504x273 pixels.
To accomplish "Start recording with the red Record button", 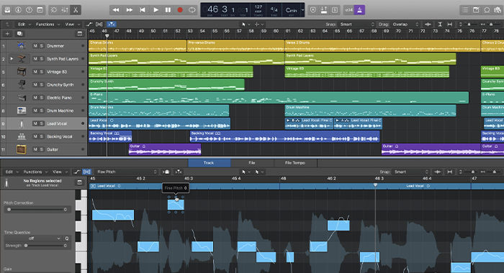I will click(x=180, y=10).
